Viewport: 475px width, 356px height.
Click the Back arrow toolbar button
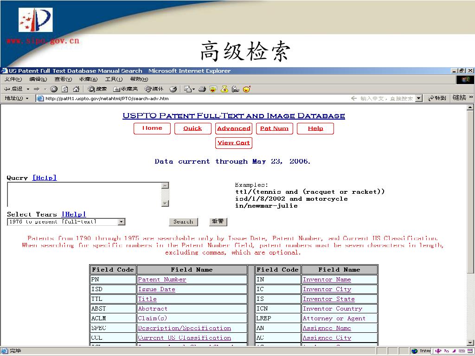click(x=13, y=89)
